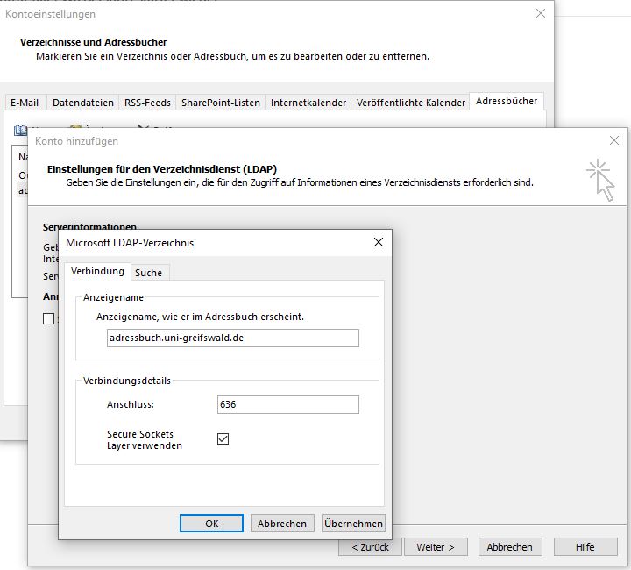Close the Konto hinzufügen wizard window
631x570 pixels.
point(613,140)
